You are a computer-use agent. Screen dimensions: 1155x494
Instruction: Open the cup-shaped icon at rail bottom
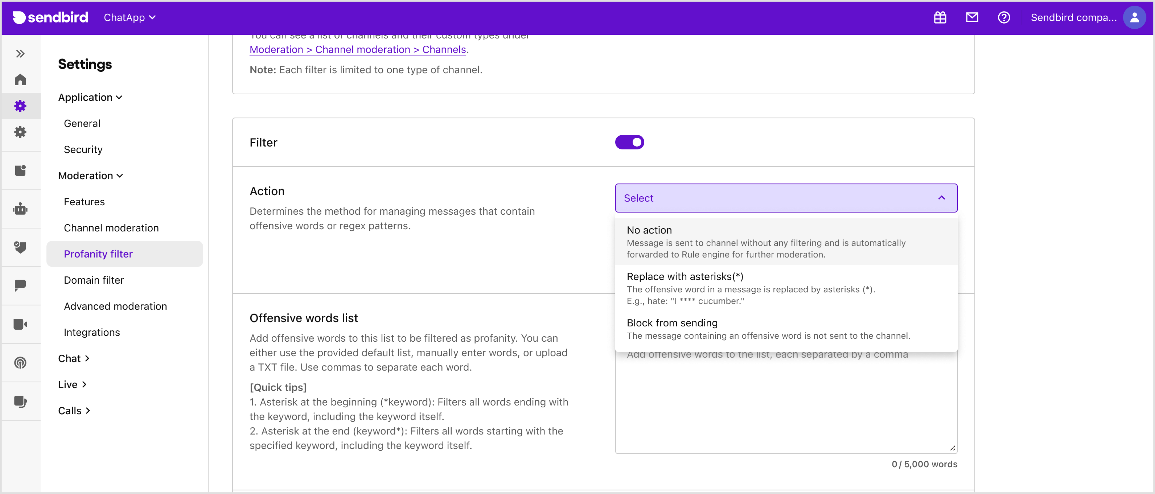coord(20,401)
